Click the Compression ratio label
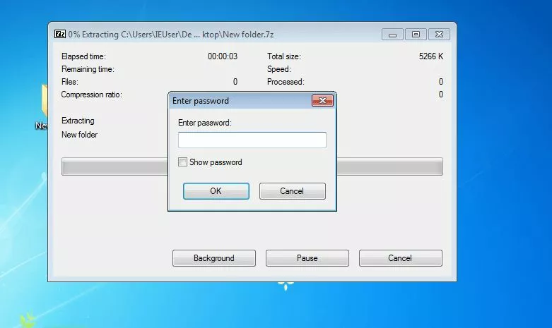The height and width of the screenshot is (328, 552). pyautogui.click(x=92, y=95)
